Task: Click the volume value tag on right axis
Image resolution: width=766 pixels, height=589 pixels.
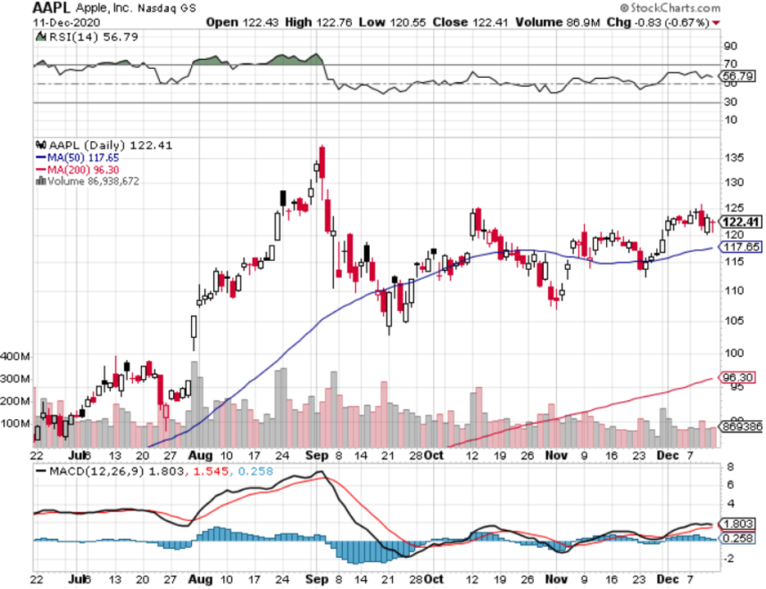Action: point(741,427)
